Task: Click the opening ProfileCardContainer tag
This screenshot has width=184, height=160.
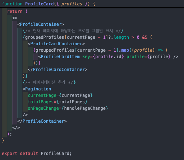Action: 56,44
